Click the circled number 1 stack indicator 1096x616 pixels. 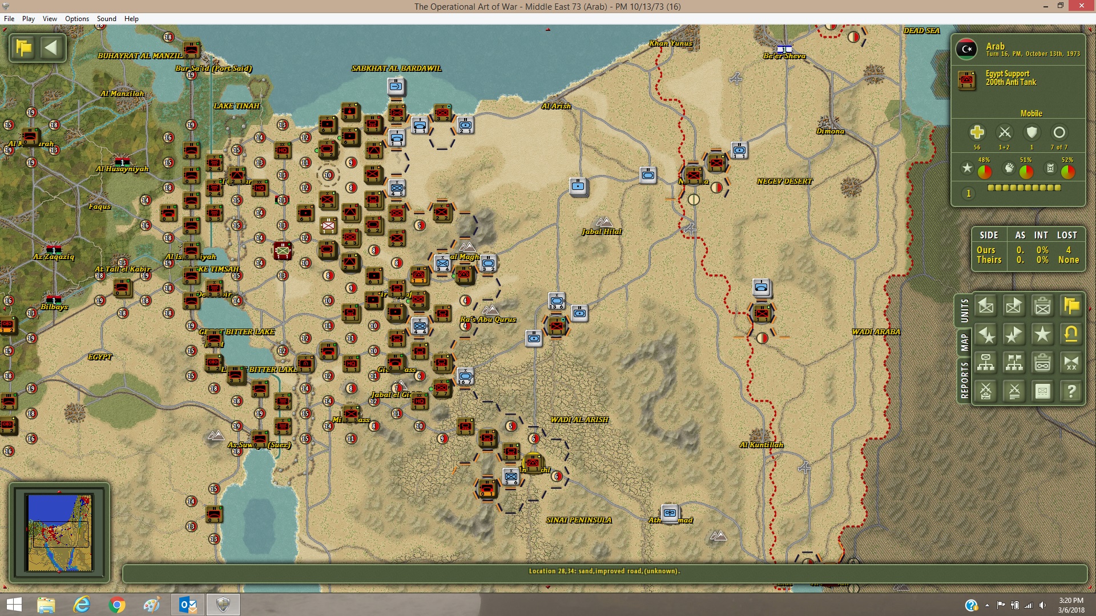(x=968, y=193)
